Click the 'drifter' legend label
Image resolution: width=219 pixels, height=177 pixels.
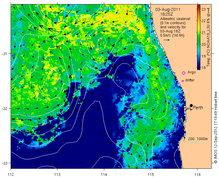point(190,80)
